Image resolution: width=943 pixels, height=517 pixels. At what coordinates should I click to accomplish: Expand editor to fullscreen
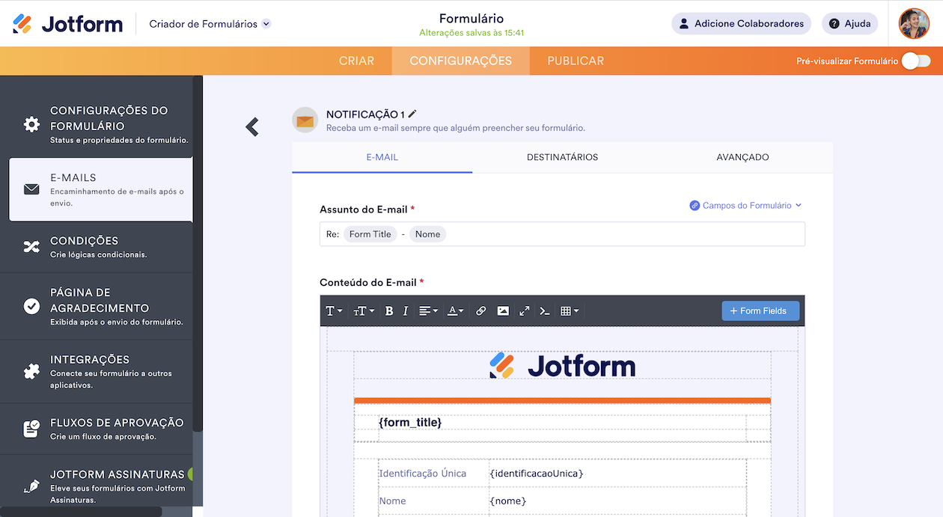[524, 310]
